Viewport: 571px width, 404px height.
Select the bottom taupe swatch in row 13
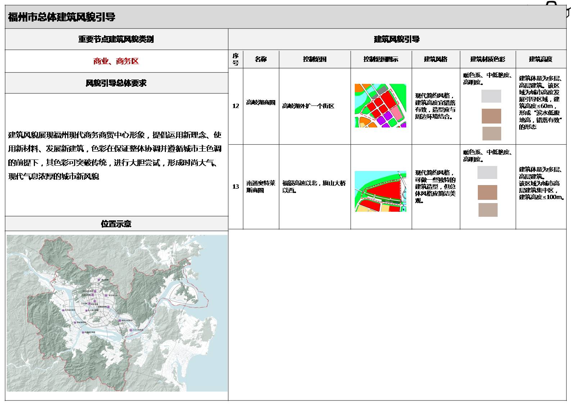pyautogui.click(x=488, y=210)
